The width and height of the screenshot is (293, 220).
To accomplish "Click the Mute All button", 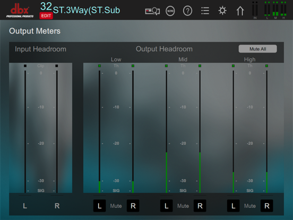I will click(257, 49).
